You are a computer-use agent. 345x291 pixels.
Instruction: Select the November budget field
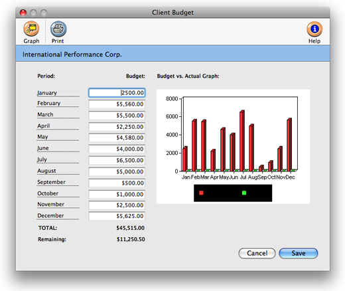tap(117, 205)
